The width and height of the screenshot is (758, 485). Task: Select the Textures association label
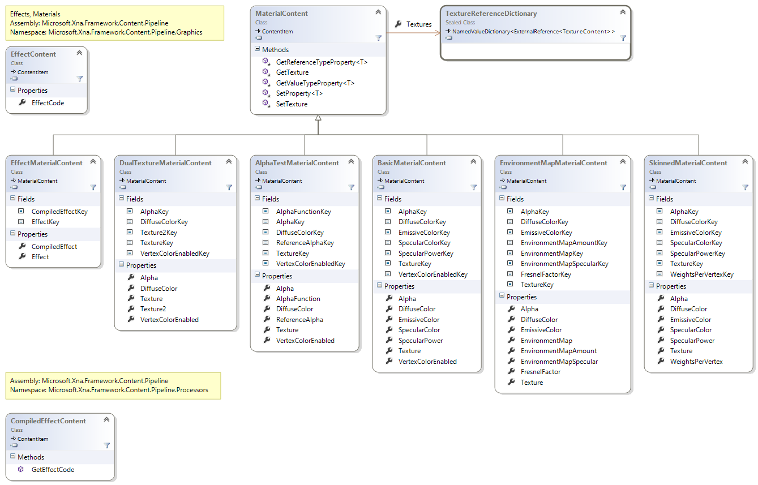(x=419, y=24)
